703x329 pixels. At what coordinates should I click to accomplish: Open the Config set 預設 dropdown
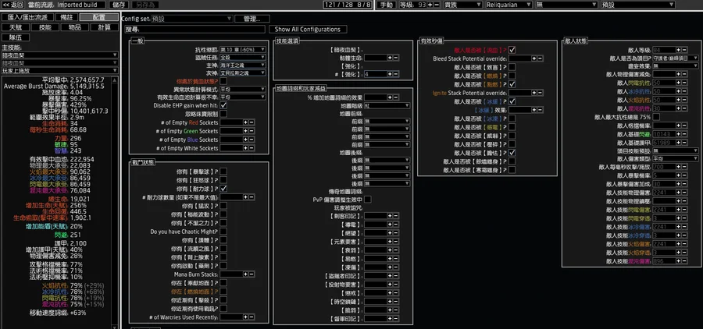pos(191,18)
